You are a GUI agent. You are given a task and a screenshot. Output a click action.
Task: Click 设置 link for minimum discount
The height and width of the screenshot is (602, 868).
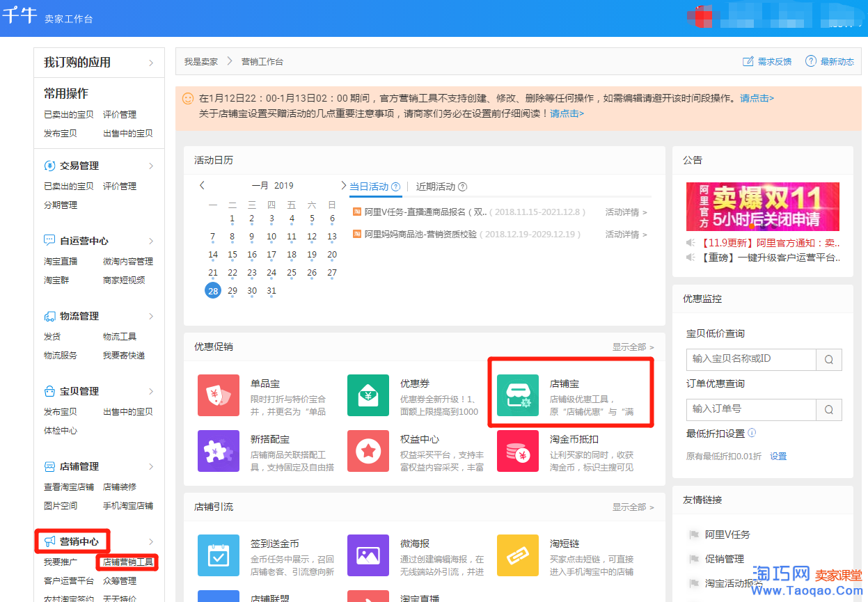(778, 457)
